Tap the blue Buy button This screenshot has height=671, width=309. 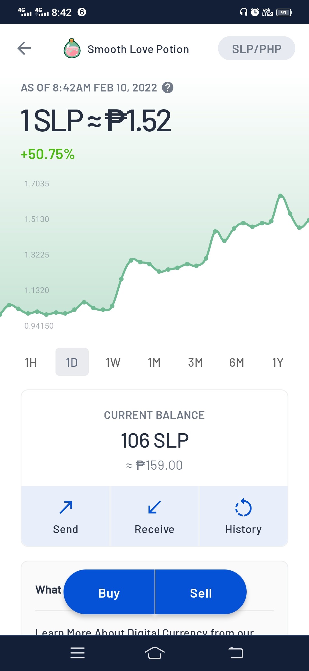point(109,592)
